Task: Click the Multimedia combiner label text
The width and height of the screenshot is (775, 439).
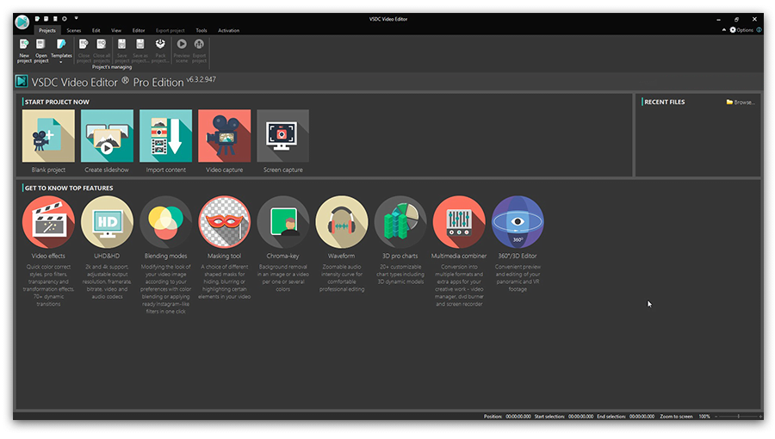Action: pyautogui.click(x=459, y=256)
